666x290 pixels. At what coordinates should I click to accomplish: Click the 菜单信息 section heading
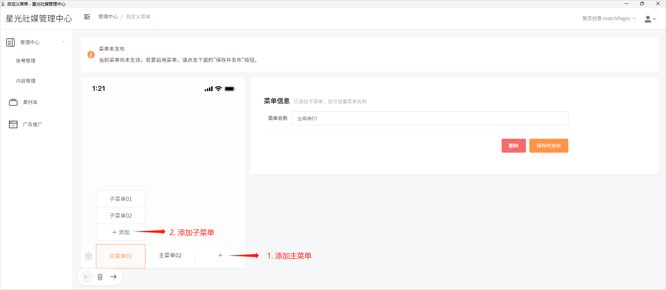(x=277, y=101)
